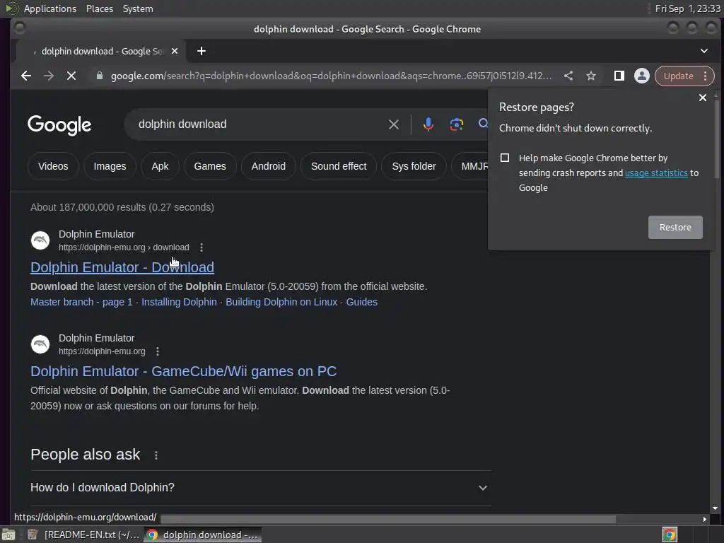This screenshot has height=543, width=724.
Task: Clear the search box with X icon
Action: (x=393, y=124)
